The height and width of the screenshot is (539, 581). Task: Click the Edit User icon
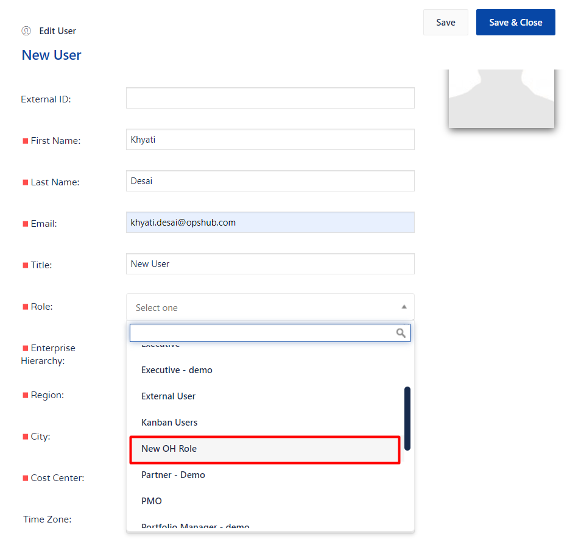point(26,30)
